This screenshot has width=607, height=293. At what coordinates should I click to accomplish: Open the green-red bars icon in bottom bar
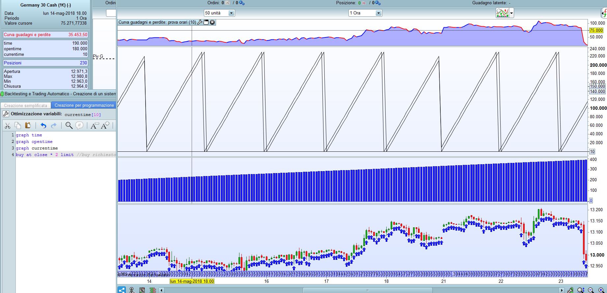click(x=152, y=290)
